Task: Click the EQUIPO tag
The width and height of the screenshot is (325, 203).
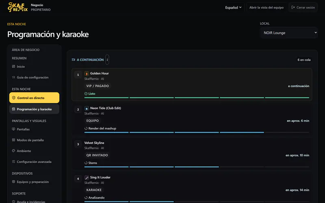Action: (93, 121)
